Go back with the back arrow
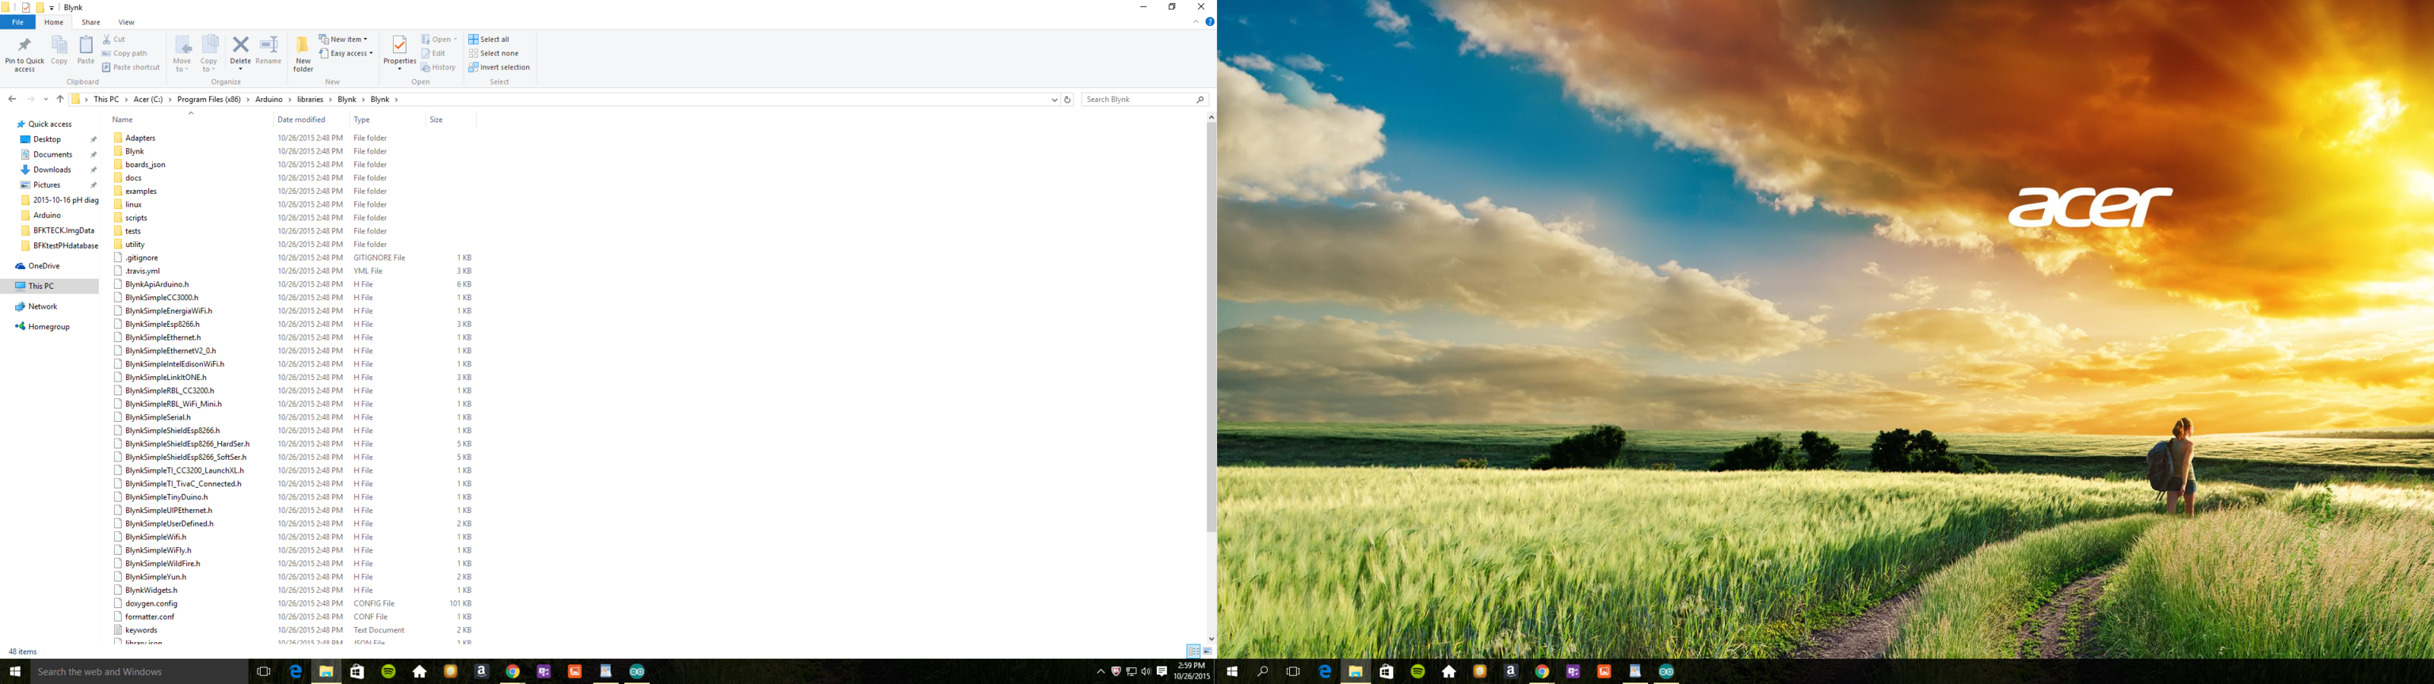The width and height of the screenshot is (2434, 684). coord(13,99)
